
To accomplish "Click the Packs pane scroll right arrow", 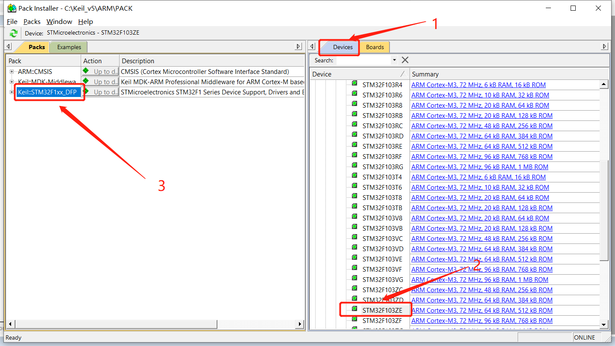I will pos(300,324).
